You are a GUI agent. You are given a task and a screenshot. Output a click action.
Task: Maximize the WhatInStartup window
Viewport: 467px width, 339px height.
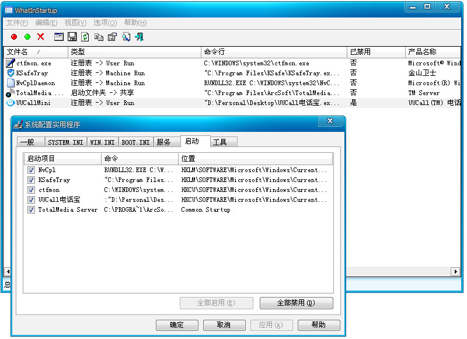427,7
